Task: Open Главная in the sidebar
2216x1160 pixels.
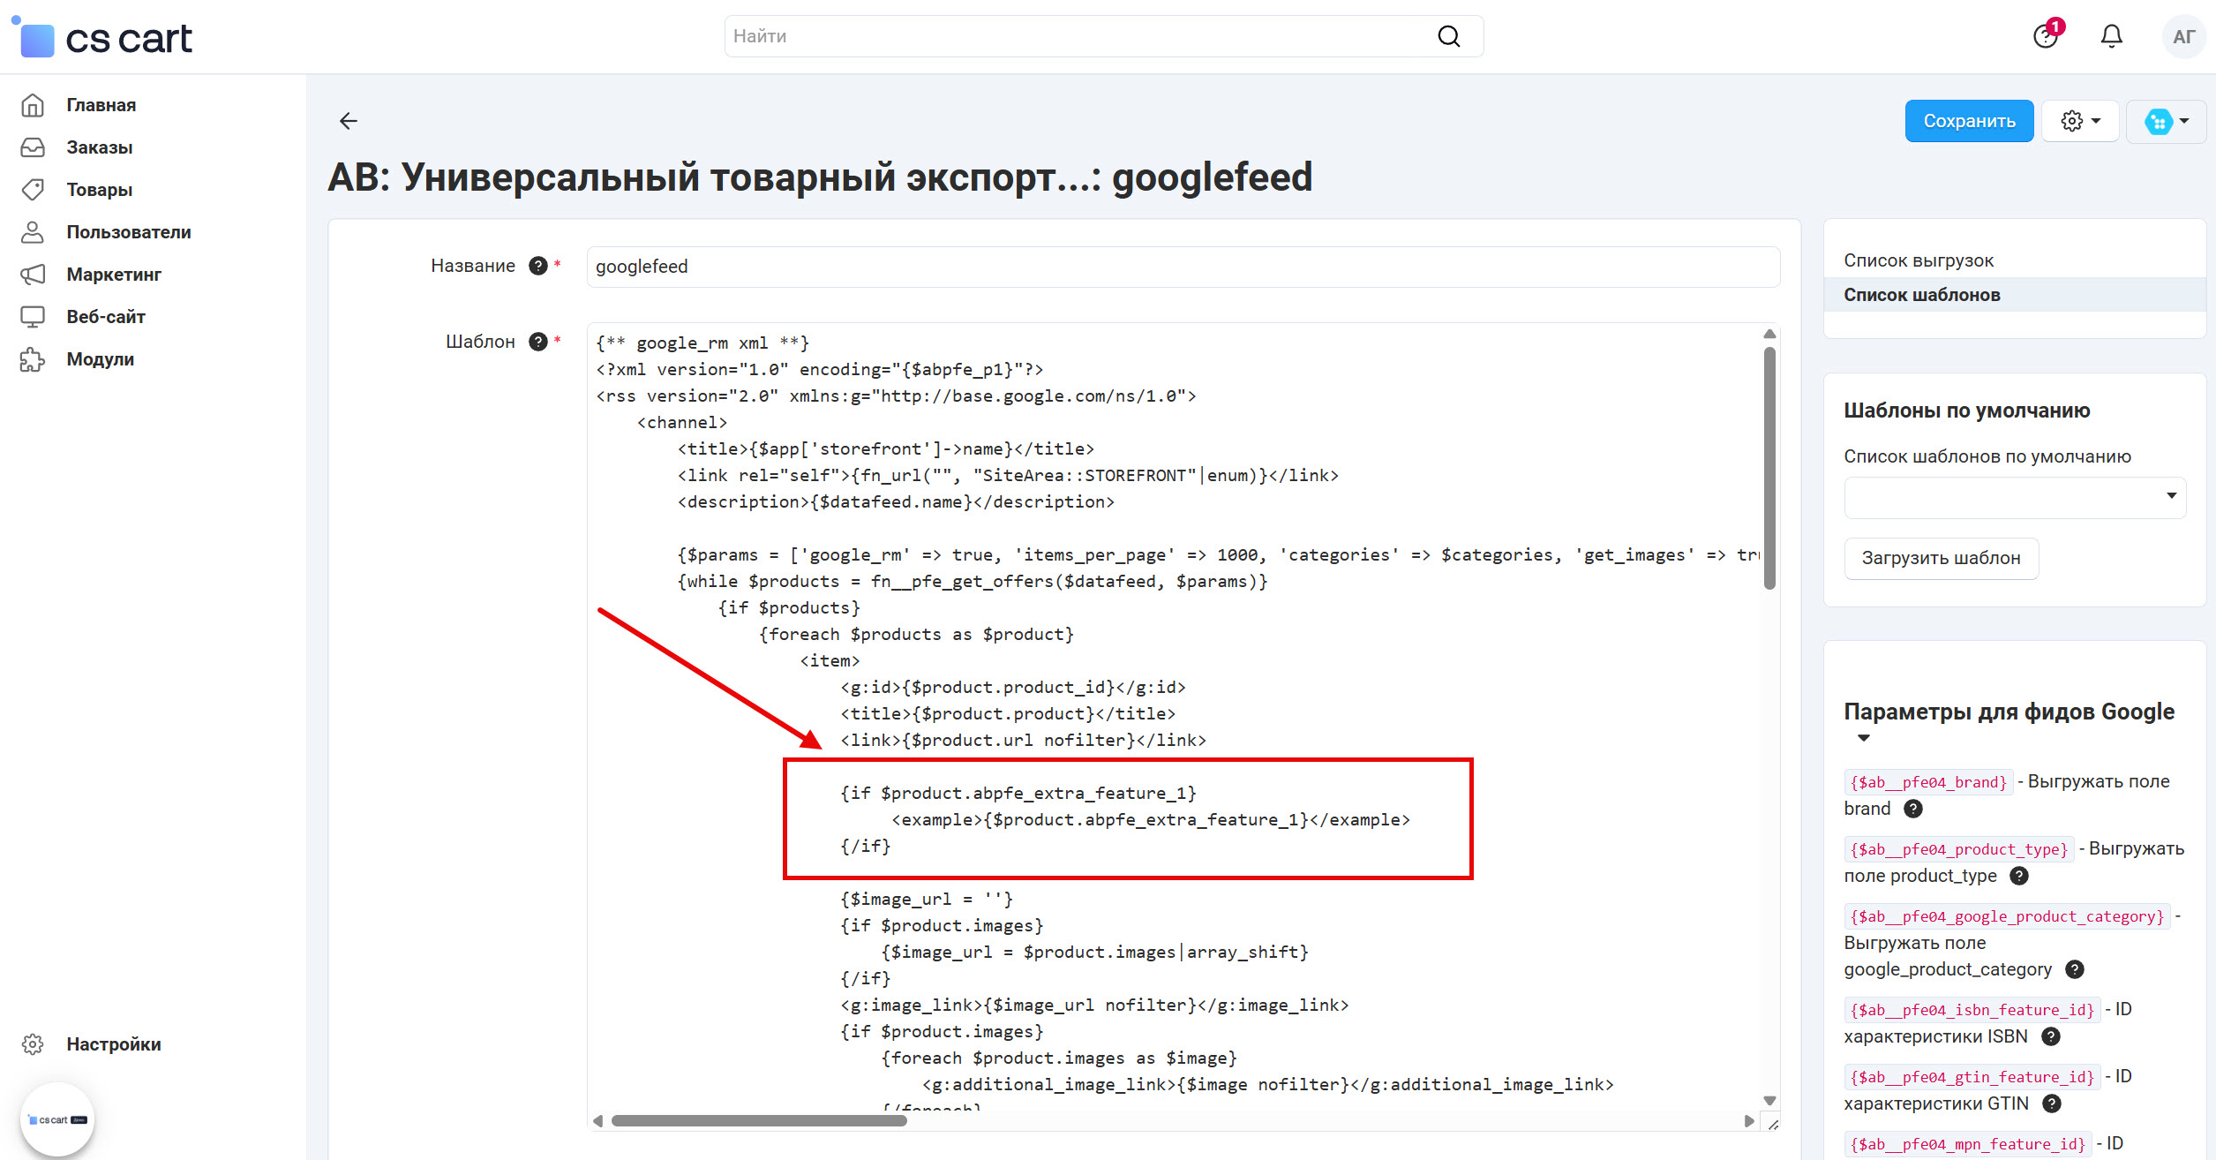Action: tap(101, 105)
